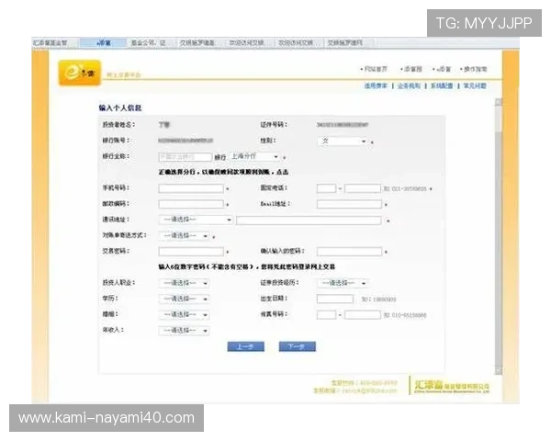Image resolution: width=551 pixels, height=441 pixels.
Task: Click the 邮政编码 postal code input field
Action: click(x=191, y=204)
